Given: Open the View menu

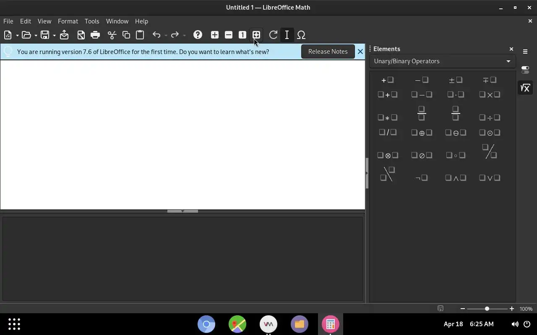Looking at the screenshot, I should point(44,21).
